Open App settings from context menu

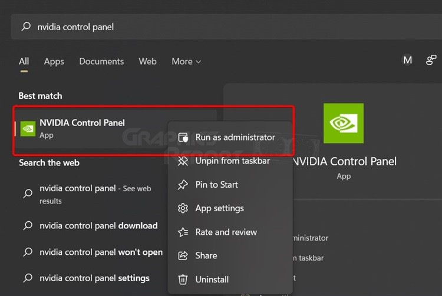click(230, 208)
